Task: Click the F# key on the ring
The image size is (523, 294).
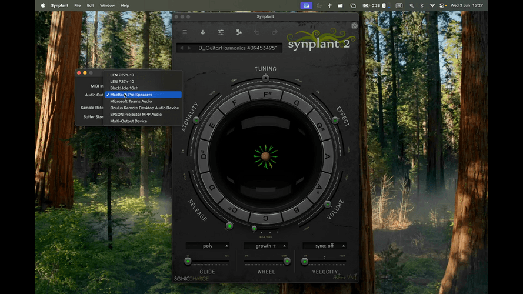Action: tap(267, 95)
